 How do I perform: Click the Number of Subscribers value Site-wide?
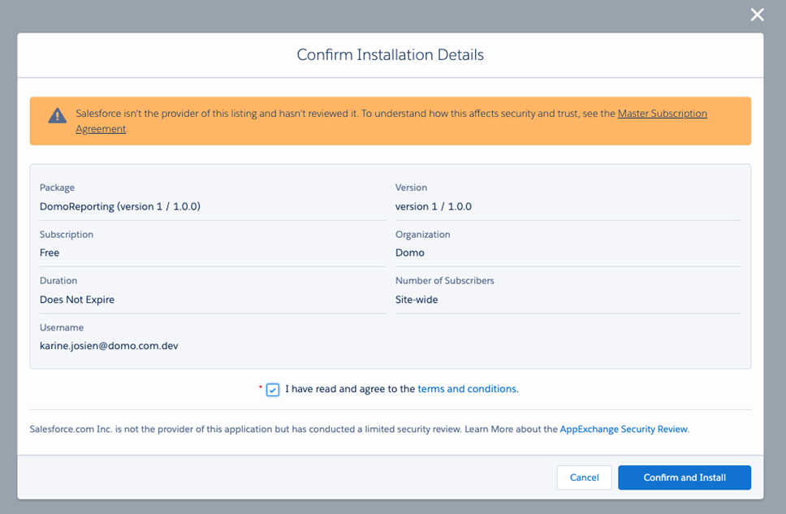[416, 300]
